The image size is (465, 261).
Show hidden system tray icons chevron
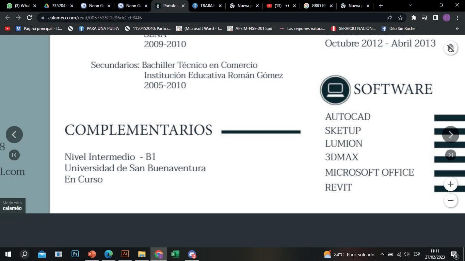point(382,254)
